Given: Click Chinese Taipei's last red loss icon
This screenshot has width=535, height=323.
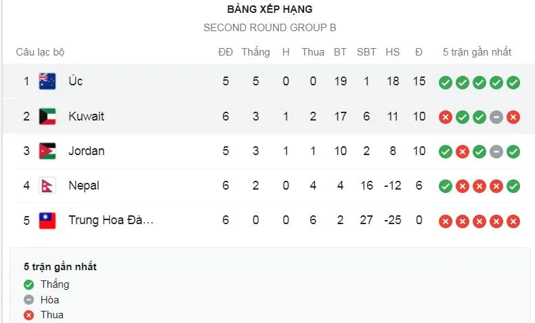Looking at the screenshot, I should [x=513, y=221].
